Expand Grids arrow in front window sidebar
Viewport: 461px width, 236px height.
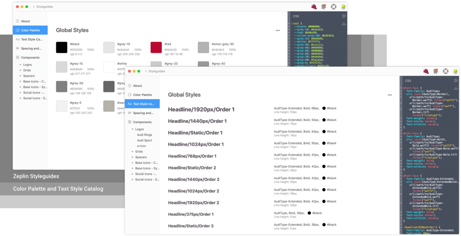pyautogui.click(x=132, y=151)
